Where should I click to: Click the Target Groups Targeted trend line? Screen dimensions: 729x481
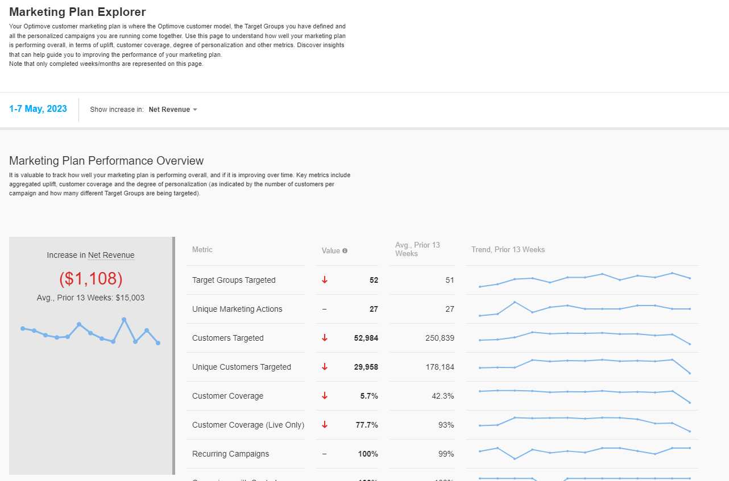tap(585, 280)
